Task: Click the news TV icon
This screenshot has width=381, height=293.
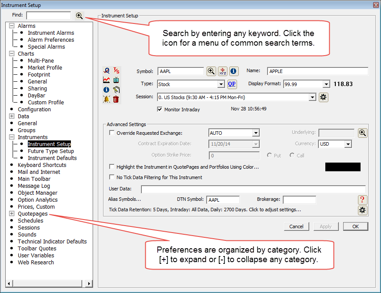Action: click(117, 80)
